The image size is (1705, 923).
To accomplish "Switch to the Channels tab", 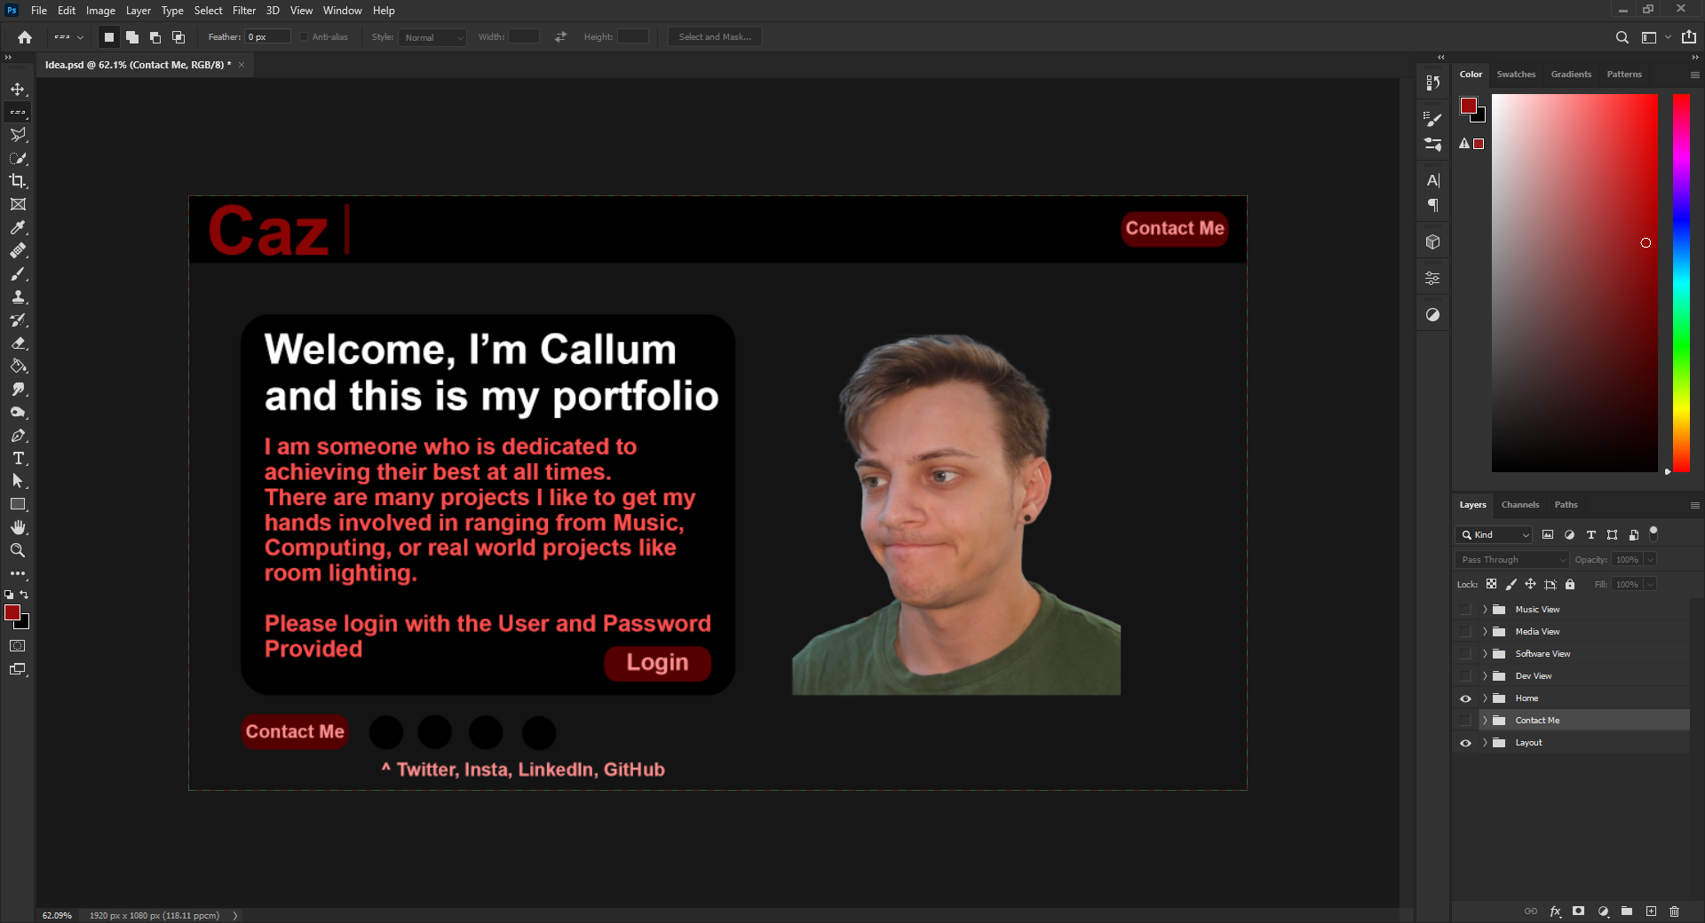I will 1520,504.
